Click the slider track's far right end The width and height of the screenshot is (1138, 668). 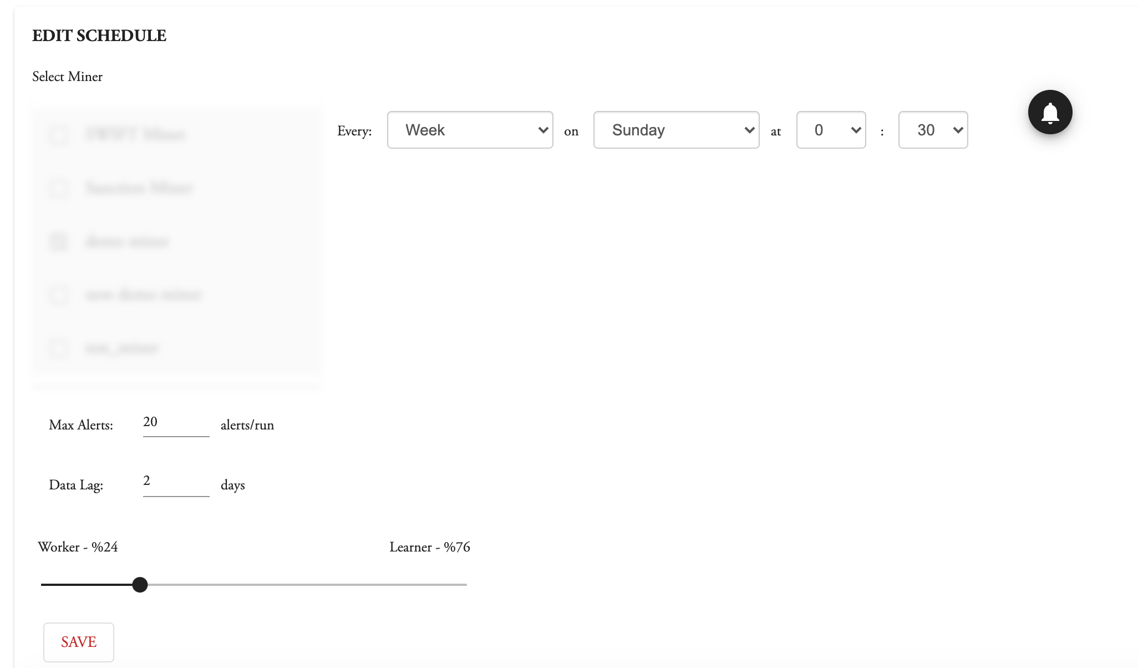click(465, 585)
